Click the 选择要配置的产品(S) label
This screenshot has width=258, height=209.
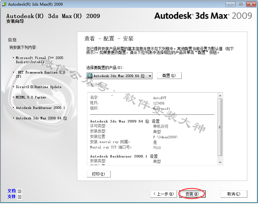point(105,67)
